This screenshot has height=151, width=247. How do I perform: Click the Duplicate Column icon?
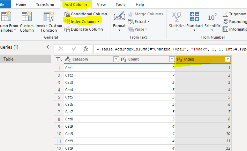(67, 29)
